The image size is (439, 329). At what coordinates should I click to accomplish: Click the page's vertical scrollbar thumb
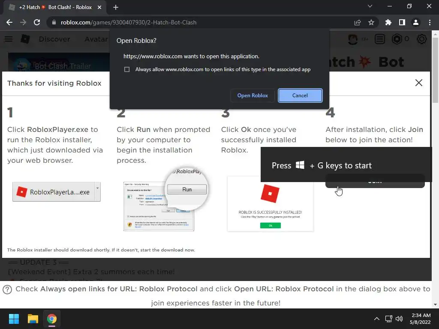pos(436,70)
